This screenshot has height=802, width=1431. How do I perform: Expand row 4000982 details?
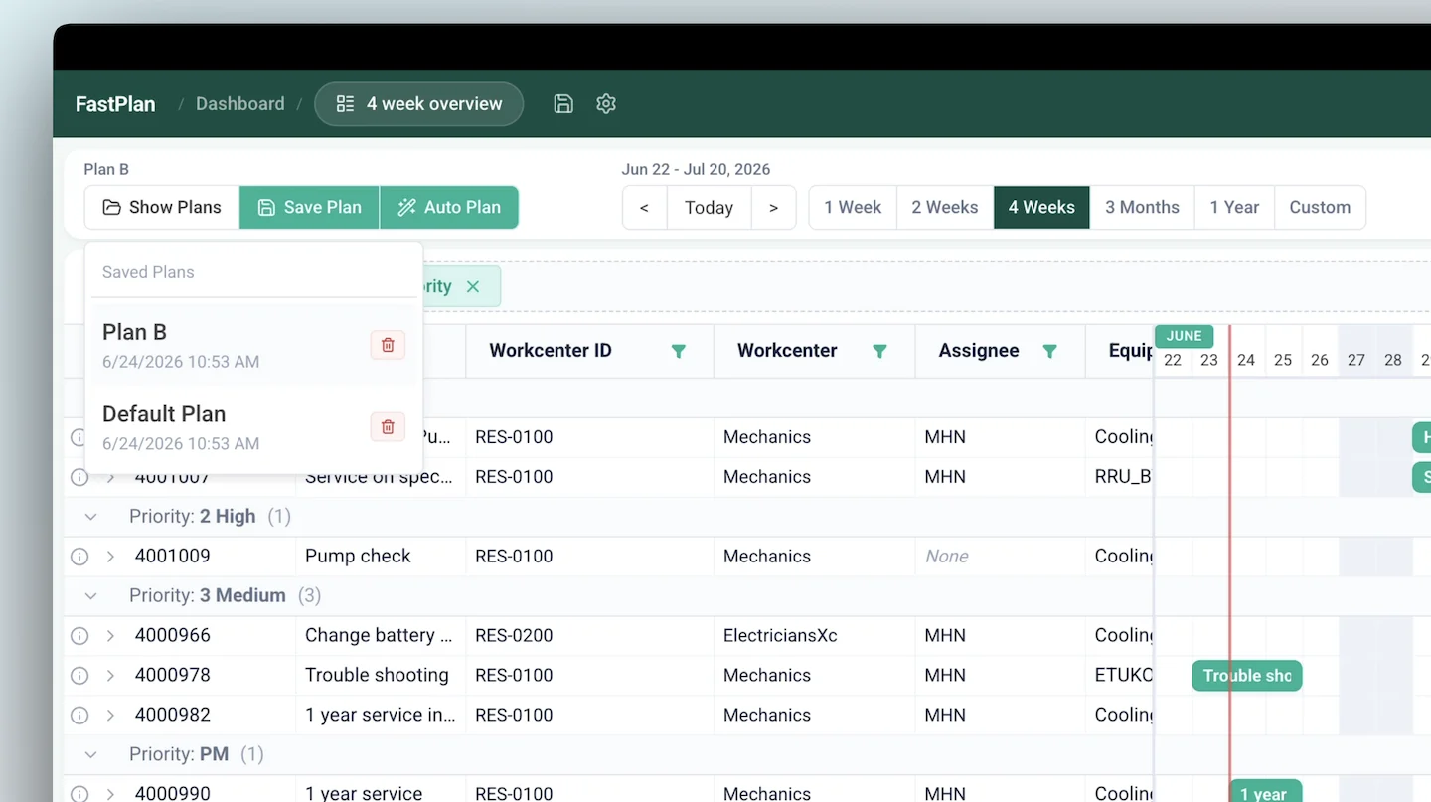point(110,716)
